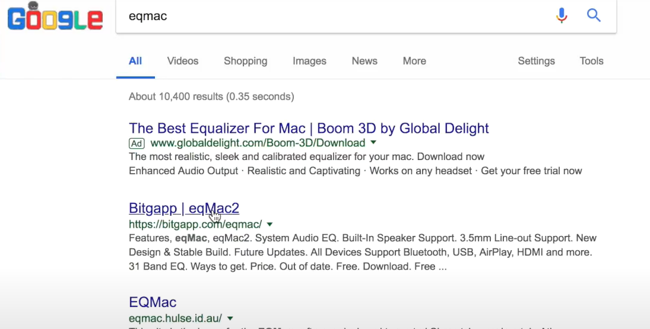The image size is (650, 329).
Task: Select the All results tab
Action: [x=135, y=61]
